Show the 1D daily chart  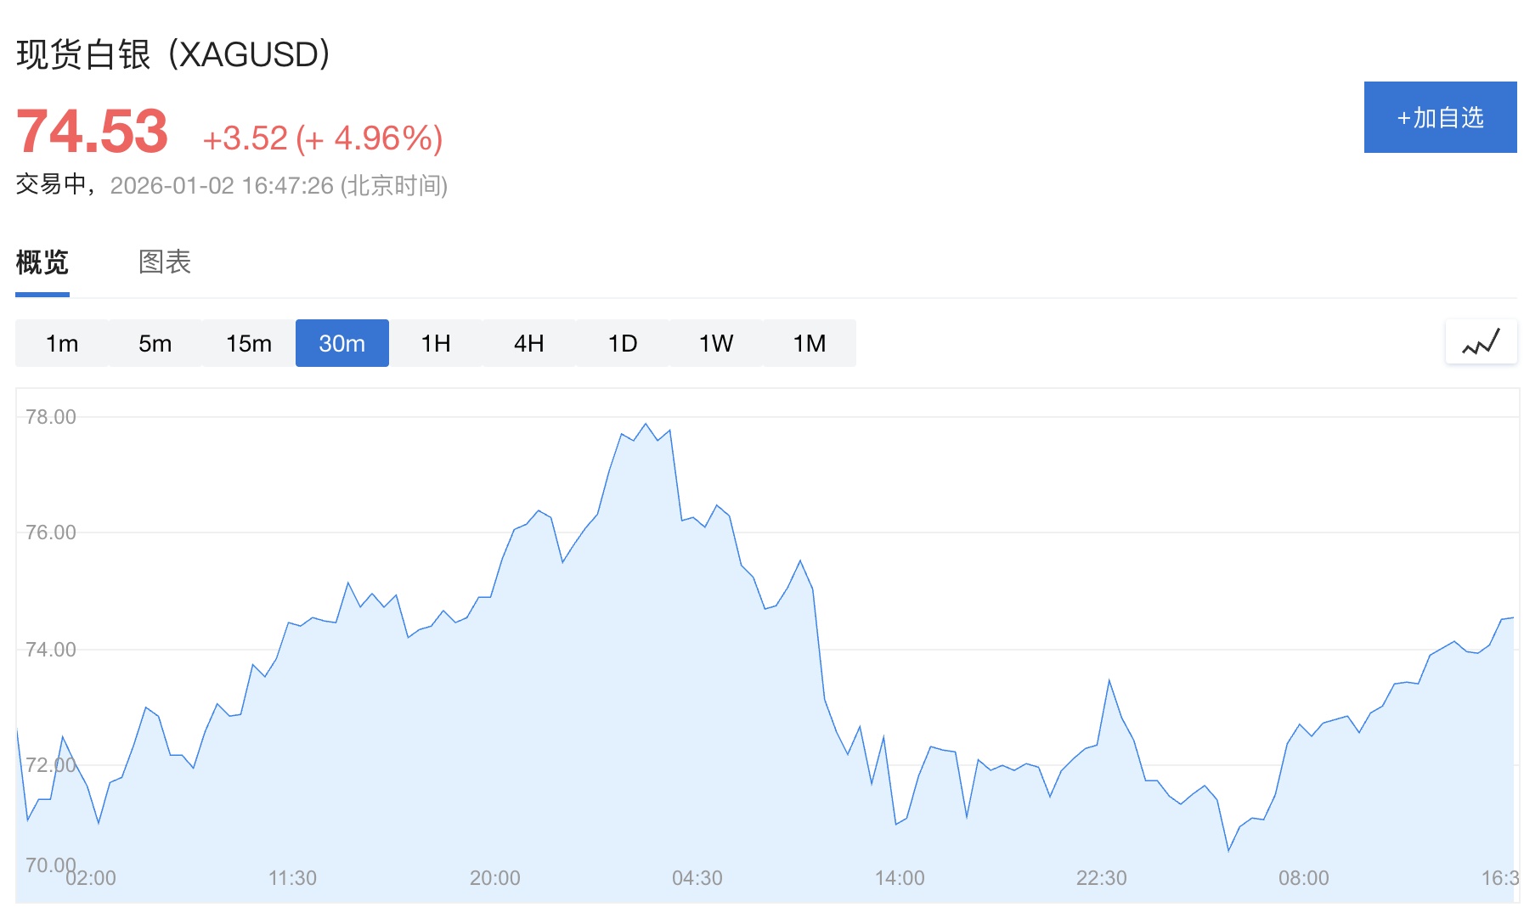(623, 343)
